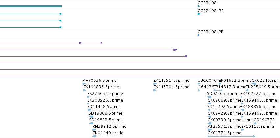Select the CG32198-PB protein label
This screenshot has height=138, width=280.
[x=211, y=32]
